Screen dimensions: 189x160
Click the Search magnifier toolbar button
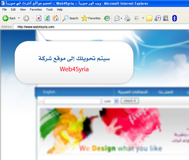pyautogui.click(x=70, y=18)
